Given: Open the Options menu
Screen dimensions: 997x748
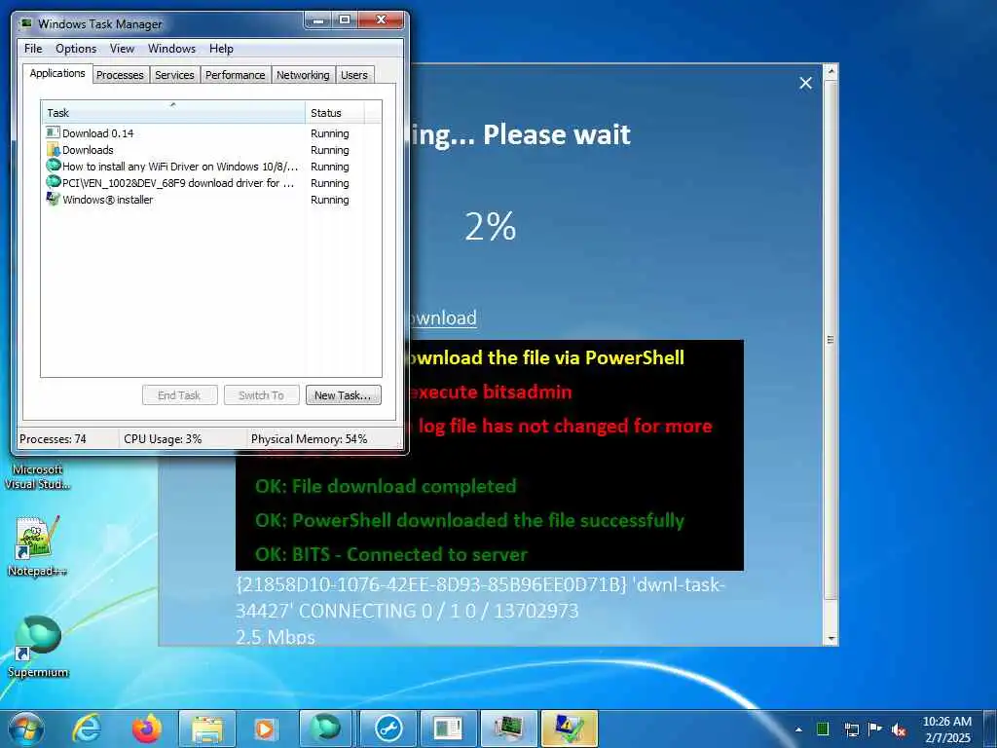Looking at the screenshot, I should 76,49.
